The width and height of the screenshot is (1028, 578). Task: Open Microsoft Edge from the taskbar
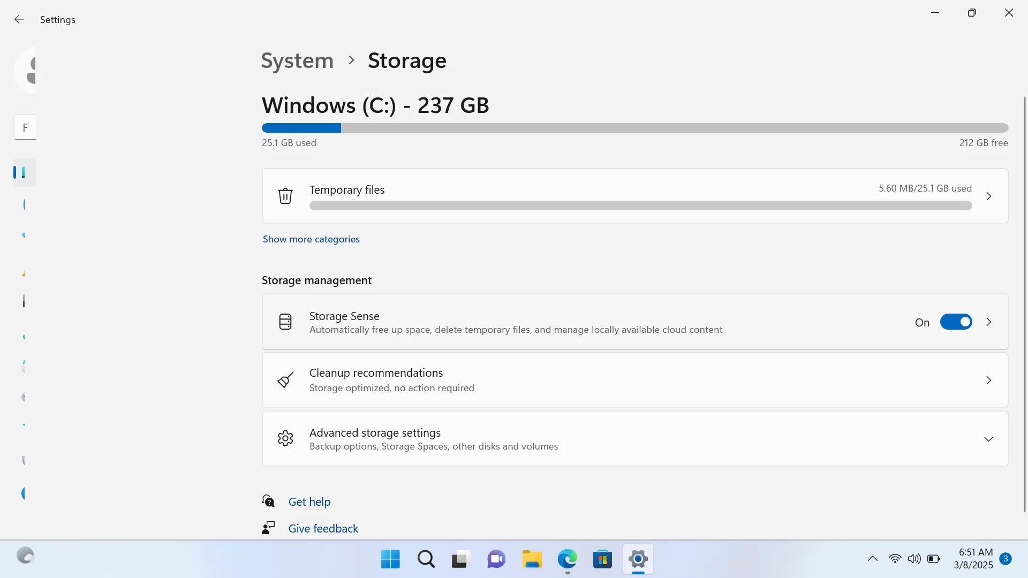(x=568, y=559)
